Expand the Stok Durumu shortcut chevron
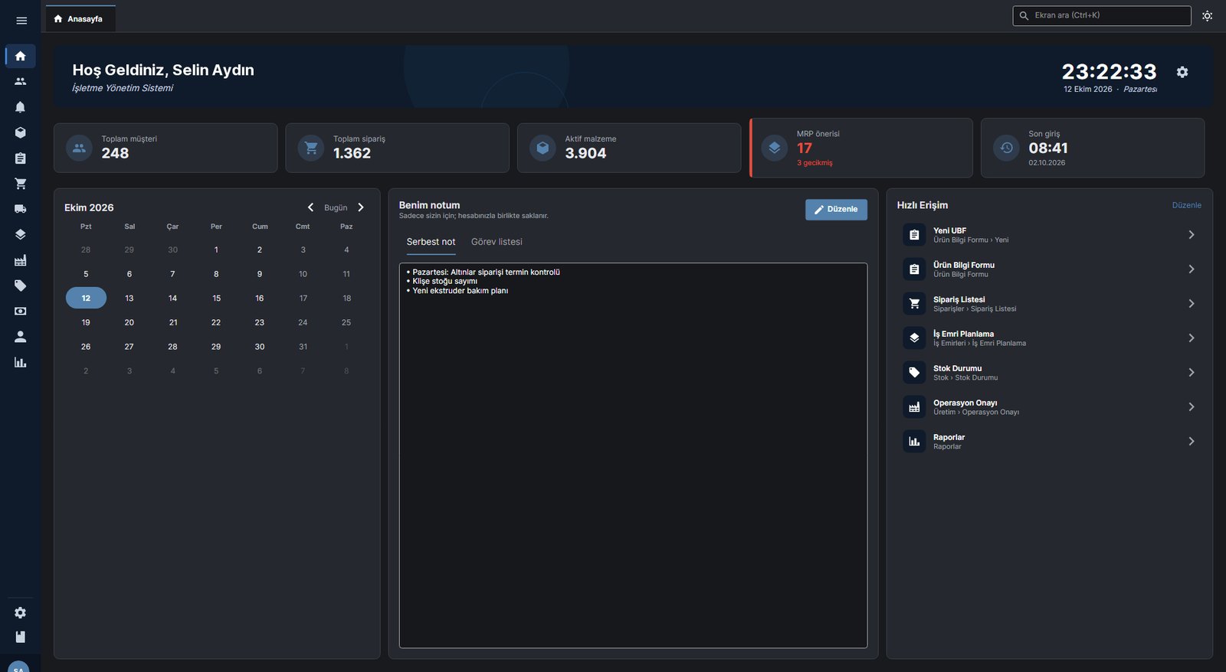1226x672 pixels. 1192,373
